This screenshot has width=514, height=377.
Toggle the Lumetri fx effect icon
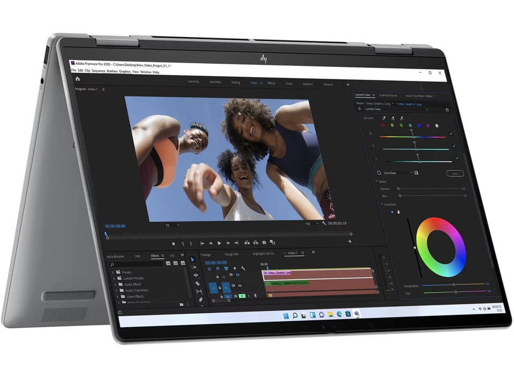360,109
